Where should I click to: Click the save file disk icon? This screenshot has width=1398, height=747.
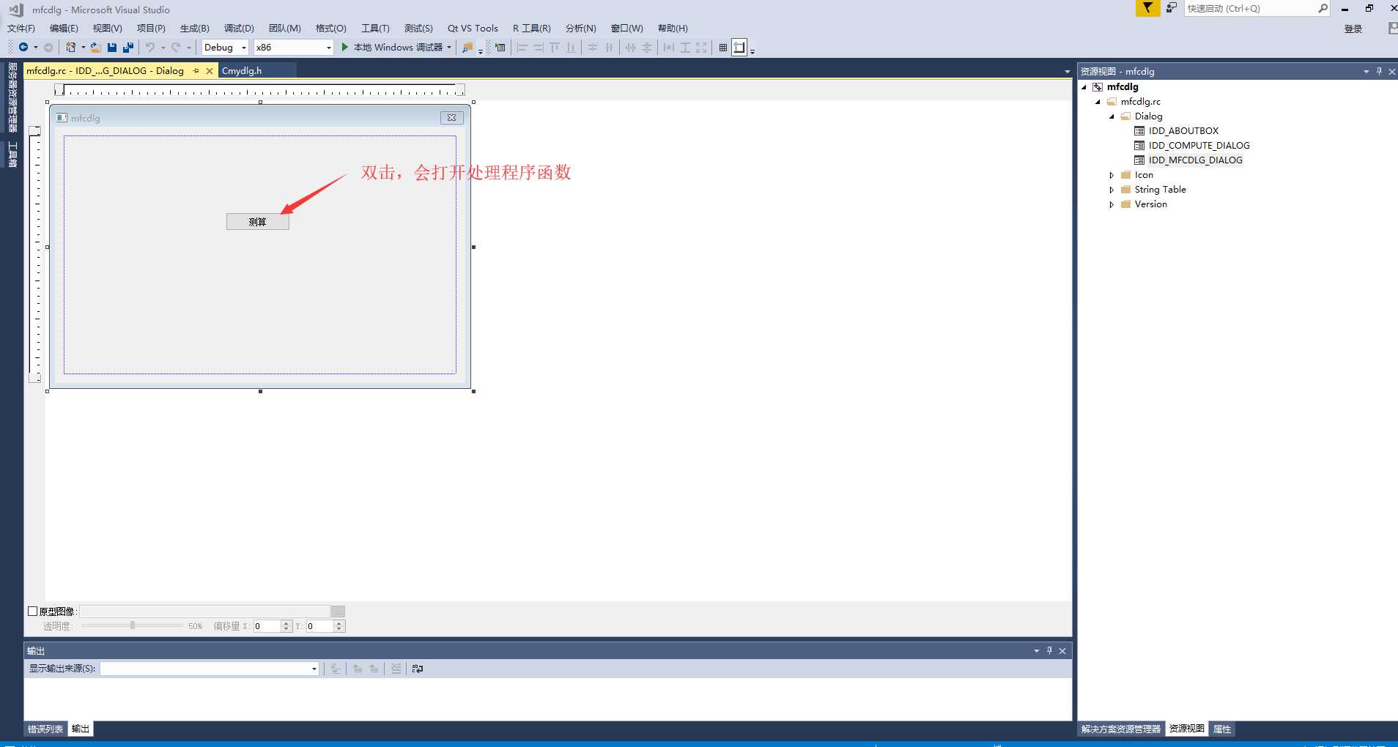point(112,48)
